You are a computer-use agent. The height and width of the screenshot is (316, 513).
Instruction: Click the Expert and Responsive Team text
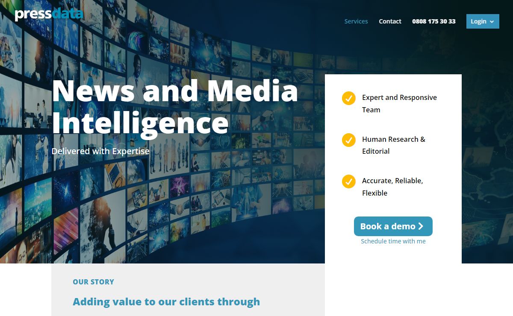pos(399,103)
